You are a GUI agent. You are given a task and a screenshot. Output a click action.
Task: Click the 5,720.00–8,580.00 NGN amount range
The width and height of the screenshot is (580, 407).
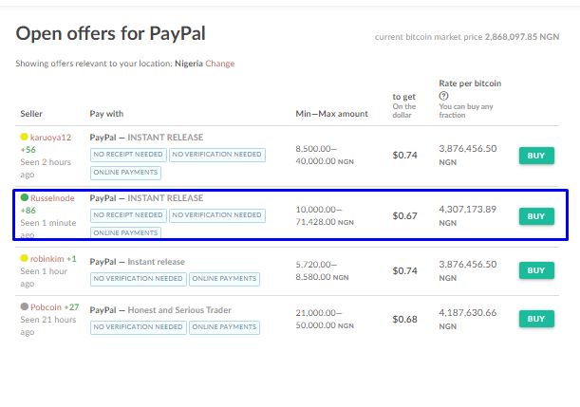(322, 270)
